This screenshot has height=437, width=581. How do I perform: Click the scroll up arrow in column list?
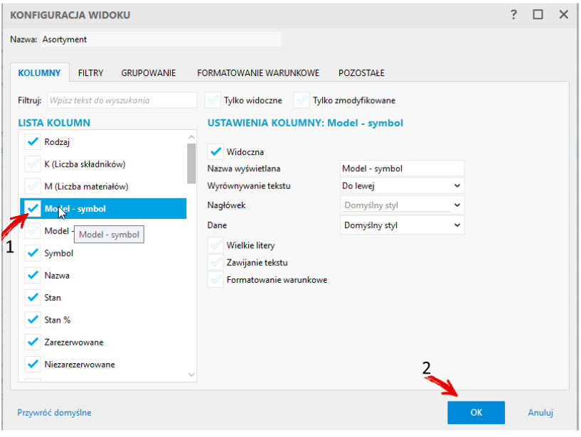pyautogui.click(x=191, y=137)
